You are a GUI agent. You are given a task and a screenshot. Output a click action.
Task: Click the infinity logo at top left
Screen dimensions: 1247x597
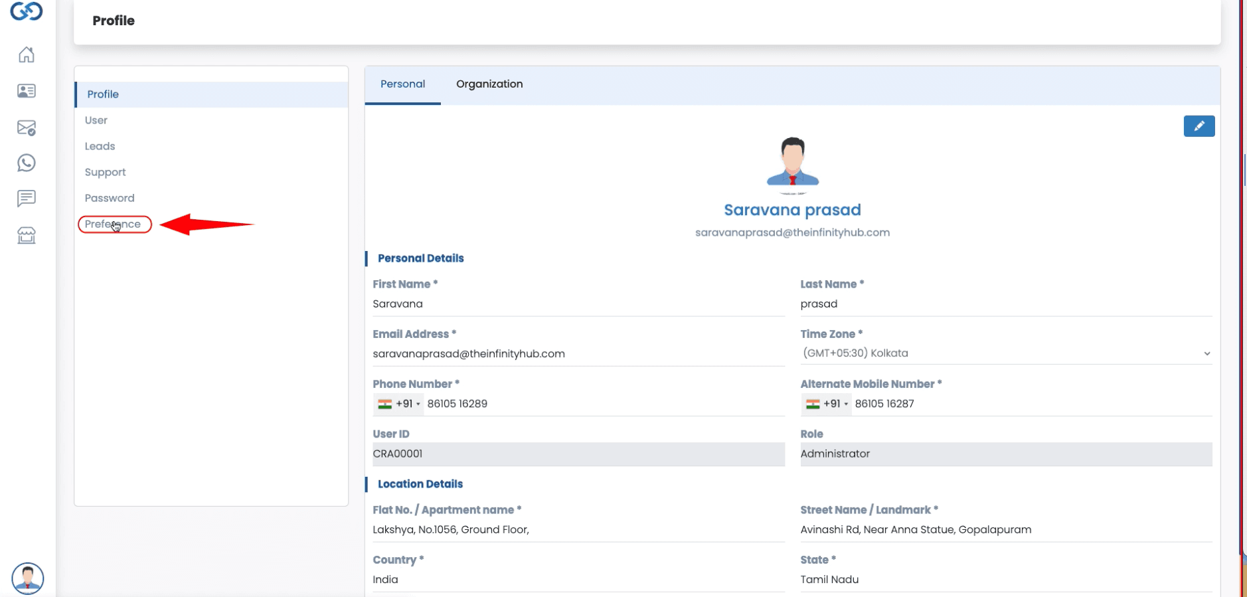[27, 11]
